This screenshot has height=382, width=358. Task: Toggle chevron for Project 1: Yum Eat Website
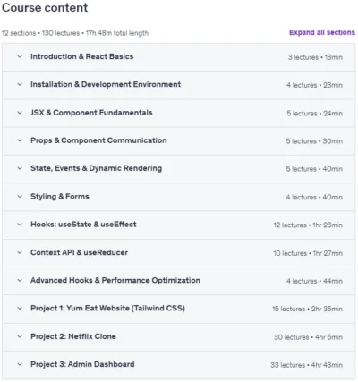point(20,308)
